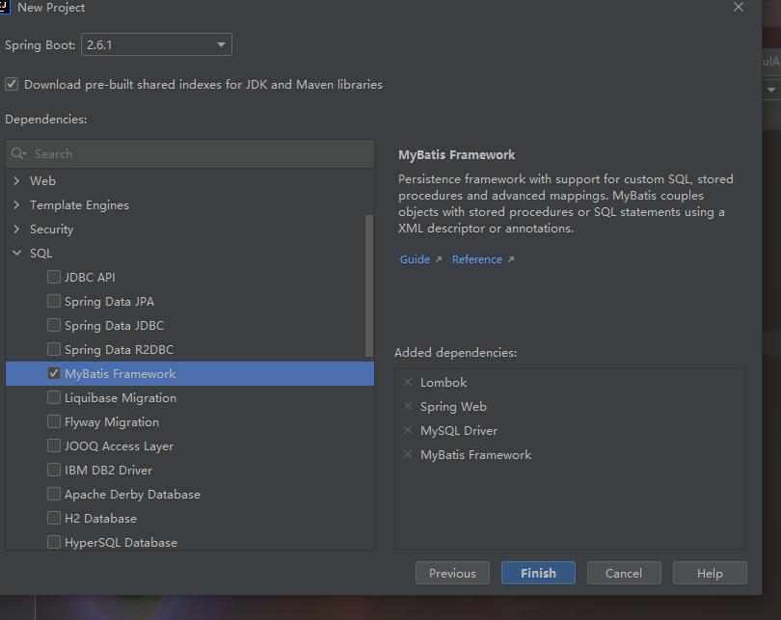The height and width of the screenshot is (620, 781).
Task: Select the Template Engines row label
Action: pyautogui.click(x=79, y=205)
